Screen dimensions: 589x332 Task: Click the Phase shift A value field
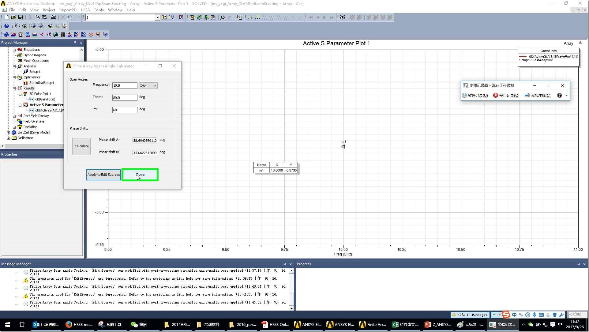pos(145,140)
